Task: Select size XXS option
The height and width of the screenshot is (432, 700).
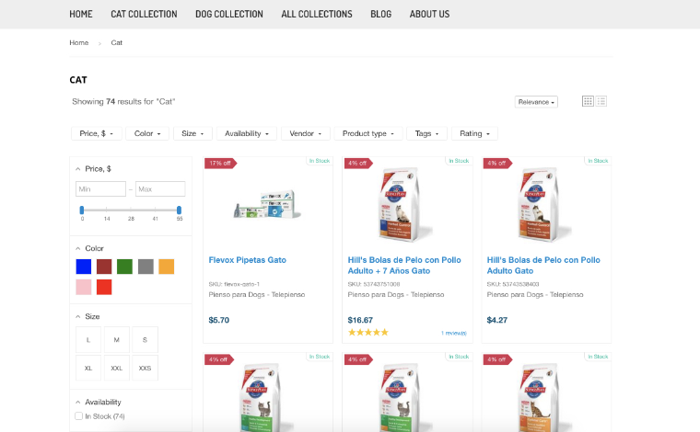Action: (x=146, y=368)
